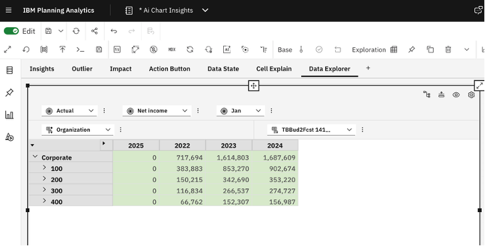Click the widget expand corner icon
The width and height of the screenshot is (485, 246).
click(x=480, y=86)
